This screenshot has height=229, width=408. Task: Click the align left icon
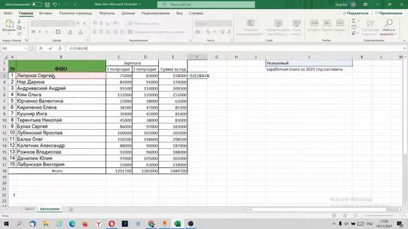(x=94, y=32)
